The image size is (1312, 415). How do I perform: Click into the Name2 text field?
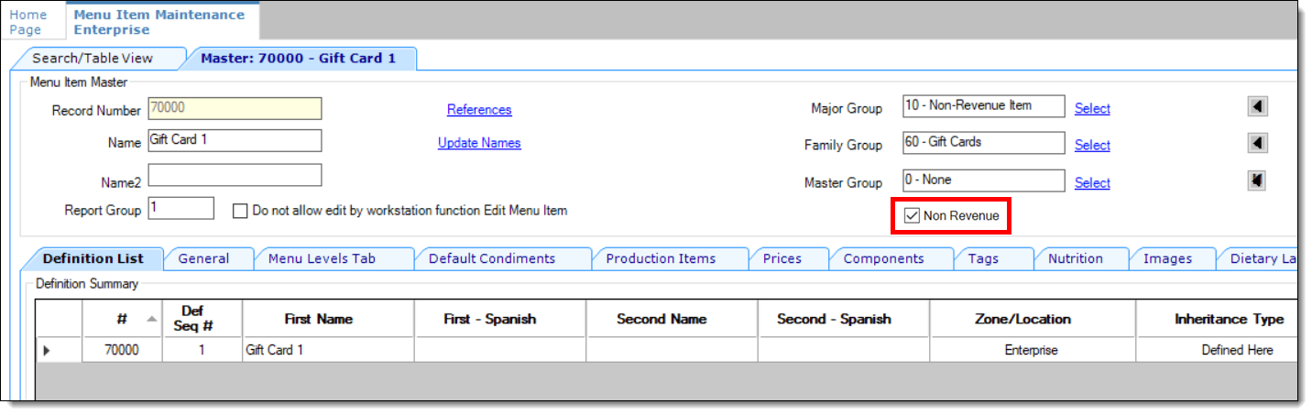tap(235, 175)
